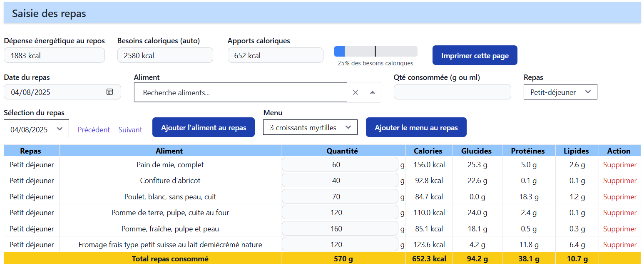Screen dimensions: 644x273
Task: Click the Date du repas field 04/08/2025
Action: click(x=62, y=92)
